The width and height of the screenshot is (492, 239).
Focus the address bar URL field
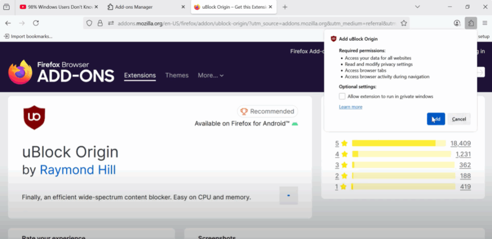(x=258, y=23)
